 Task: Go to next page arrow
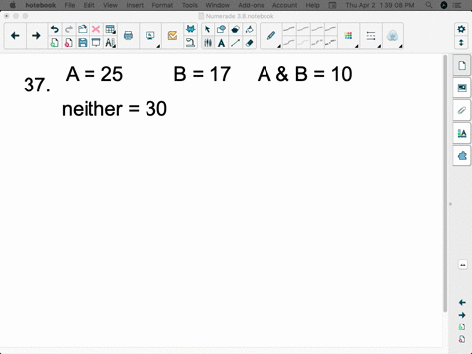[x=36, y=36]
